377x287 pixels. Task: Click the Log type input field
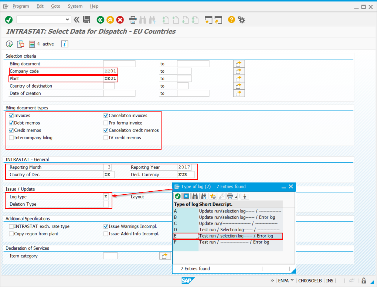(106, 197)
